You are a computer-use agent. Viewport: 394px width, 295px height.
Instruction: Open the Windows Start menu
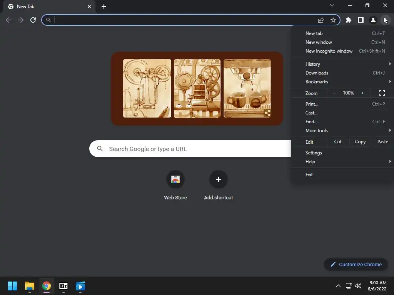(x=12, y=286)
